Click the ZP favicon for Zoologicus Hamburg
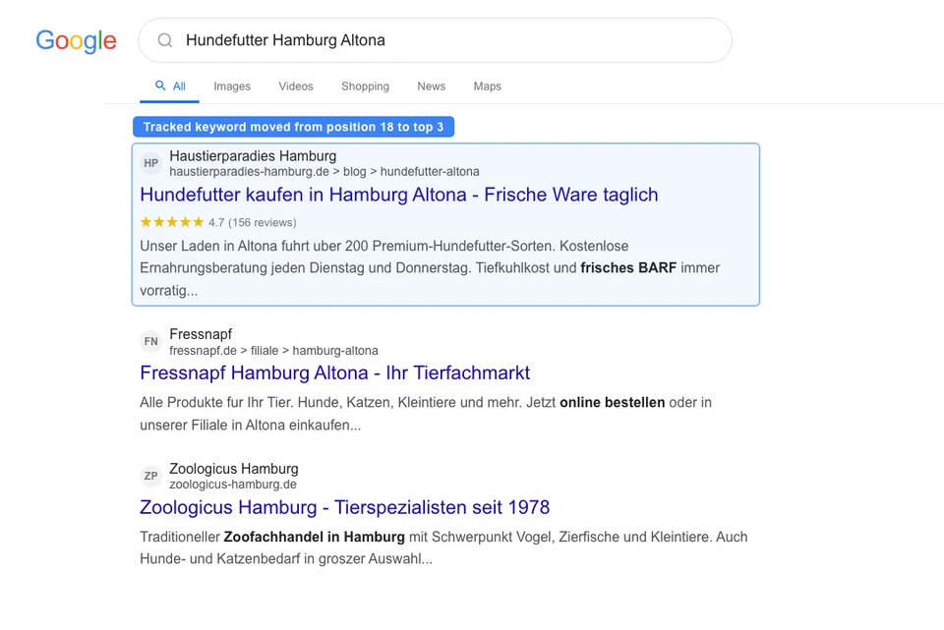 click(x=150, y=476)
